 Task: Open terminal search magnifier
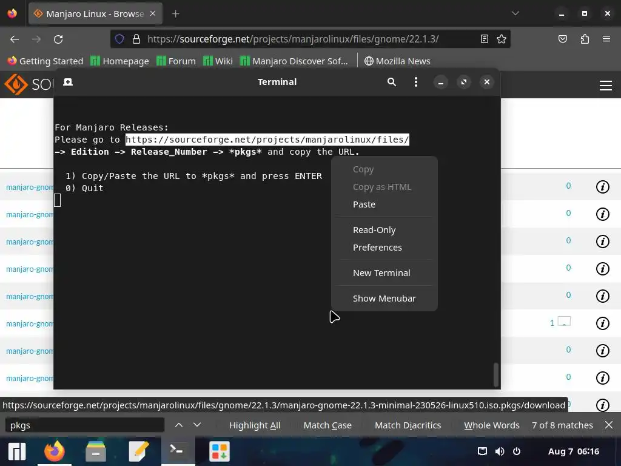click(392, 82)
